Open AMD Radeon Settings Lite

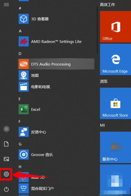tap(56, 41)
